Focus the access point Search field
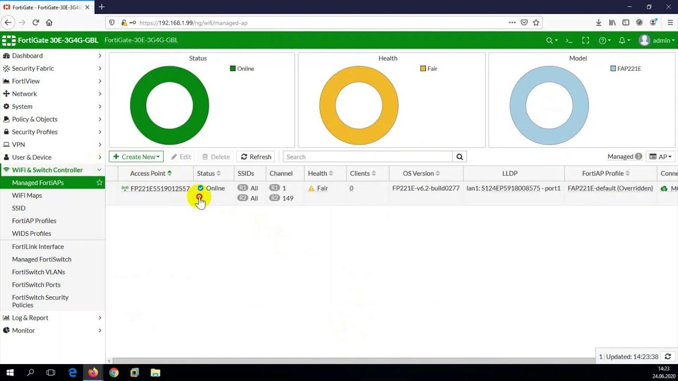 [368, 157]
